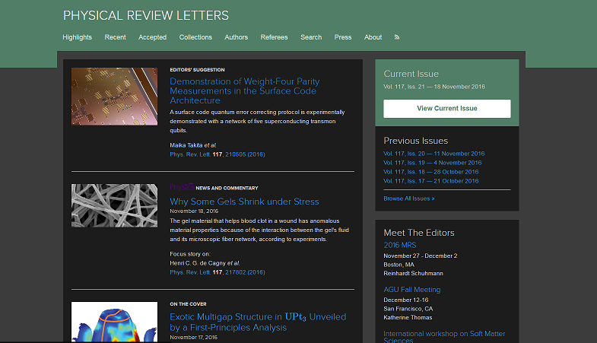Click the Editors' Suggestion label
This screenshot has height=343, width=597.
[x=197, y=70]
